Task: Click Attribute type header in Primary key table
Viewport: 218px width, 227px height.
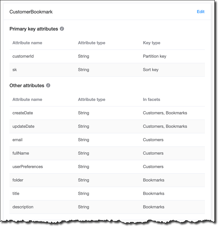Action: tap(92, 43)
